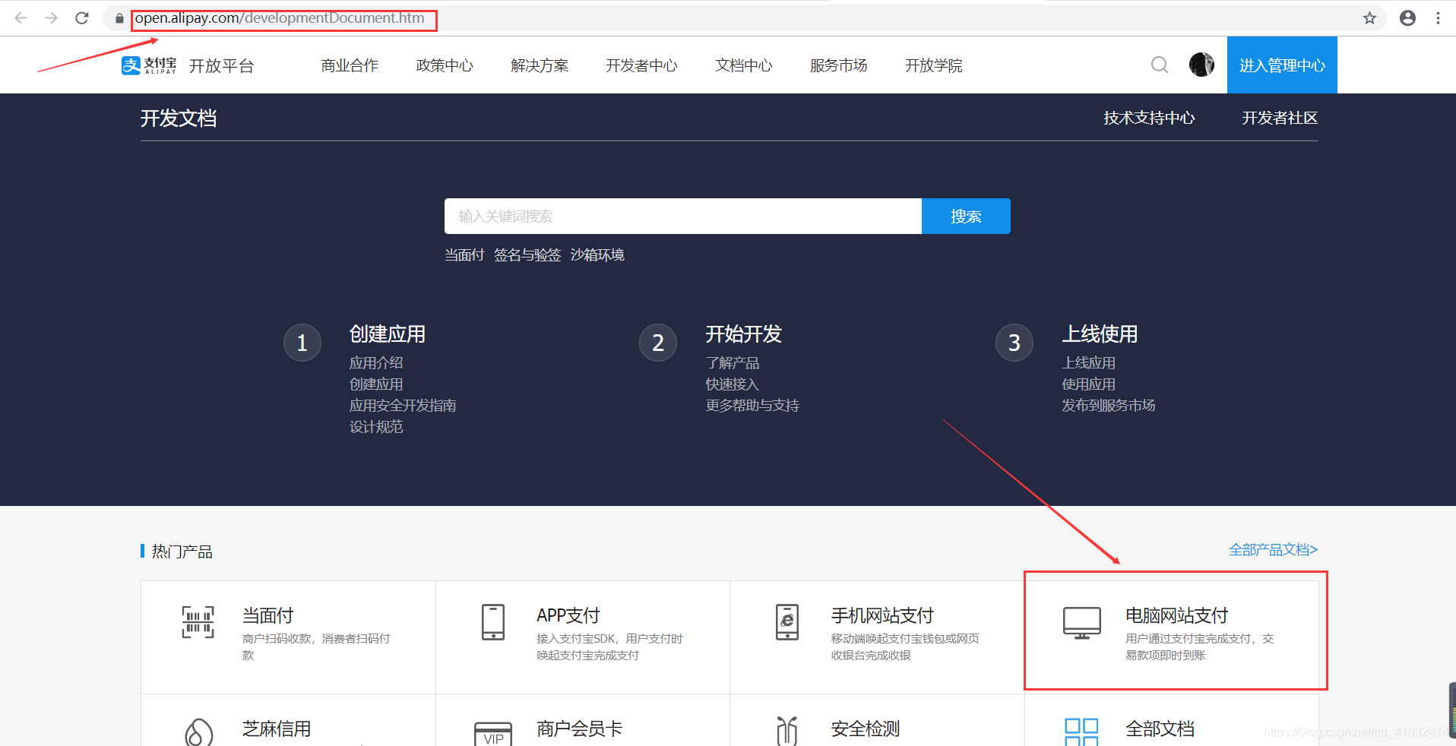Click the 当面付 barcode scan icon
Viewport: 1456px width, 746px height.
click(198, 622)
